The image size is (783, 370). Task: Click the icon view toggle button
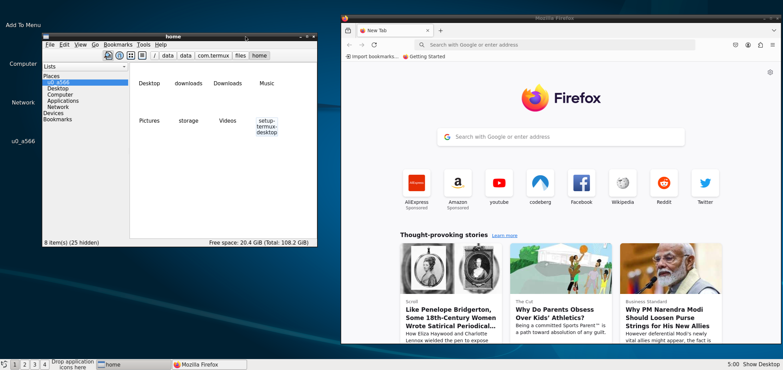pyautogui.click(x=131, y=56)
